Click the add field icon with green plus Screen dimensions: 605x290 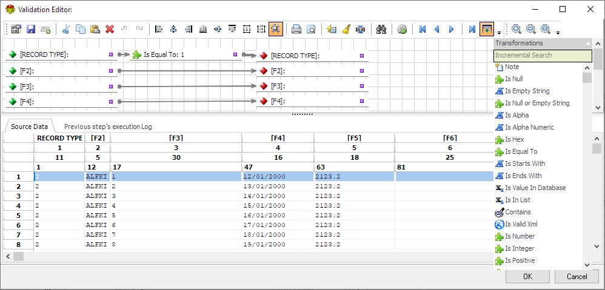click(46, 29)
